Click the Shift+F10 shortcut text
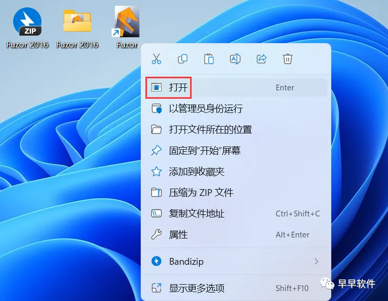388x301 pixels. click(x=292, y=288)
